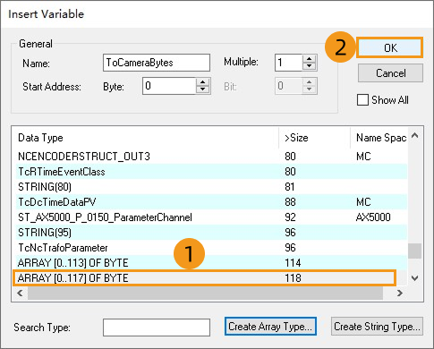
Task: Select ST_AX5000_P_0150_ParameterChannel row
Action: 210,217
